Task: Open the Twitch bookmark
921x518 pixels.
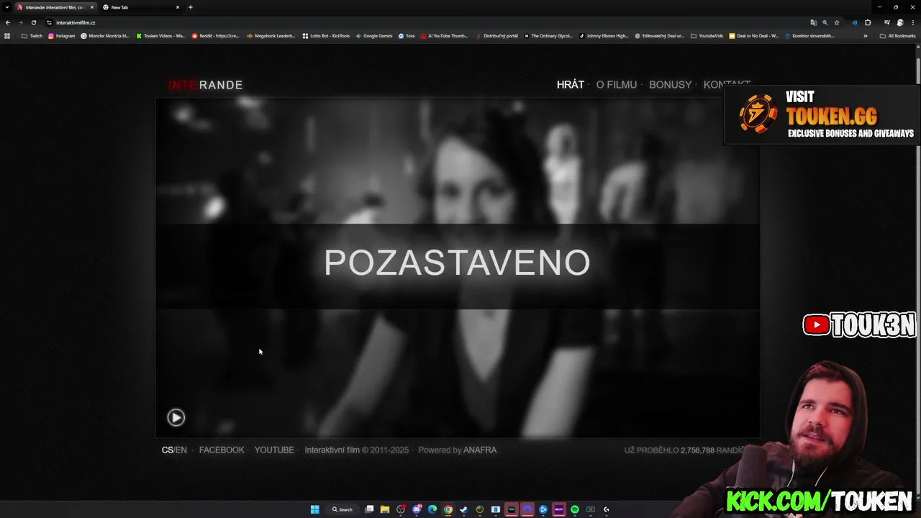Action: click(32, 36)
